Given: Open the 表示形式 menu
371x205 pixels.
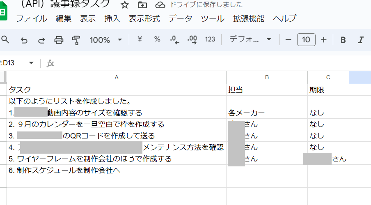Looking at the screenshot, I should pyautogui.click(x=144, y=18).
